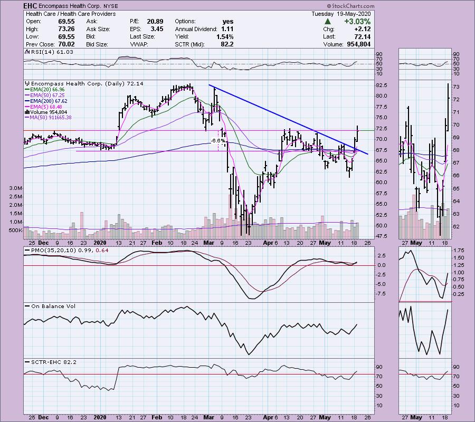
Task: Click the 1.75 axis label in the zoomed PMO panel
Action: pyautogui.click(x=459, y=251)
